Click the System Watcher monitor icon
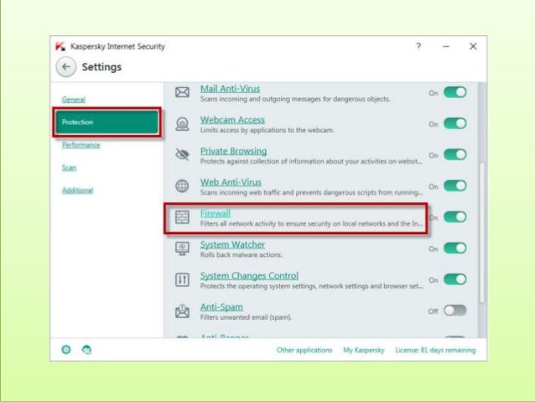Viewport: 535px width, 402px height. click(x=182, y=248)
